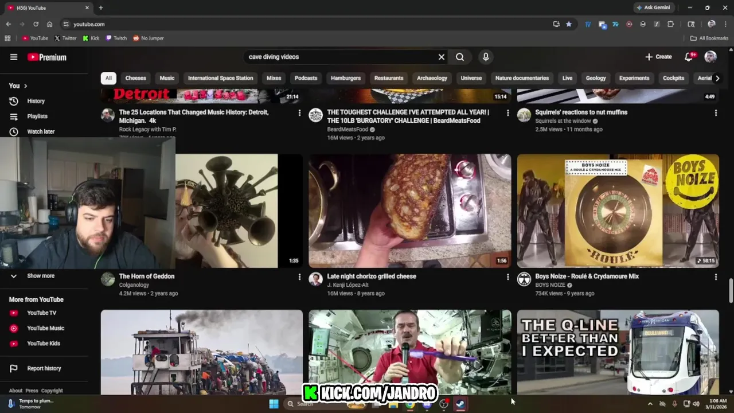Advance filter chips with right arrow
This screenshot has width=734, height=413.
point(717,78)
